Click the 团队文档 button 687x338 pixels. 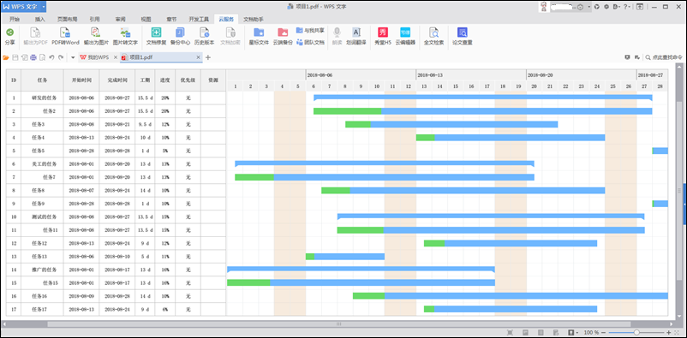coord(311,42)
